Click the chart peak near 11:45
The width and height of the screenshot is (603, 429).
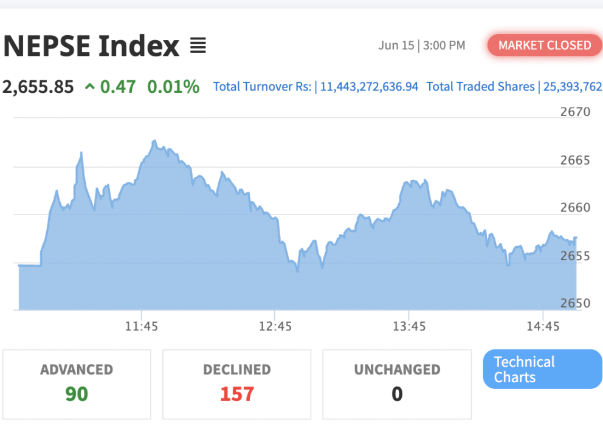(154, 142)
